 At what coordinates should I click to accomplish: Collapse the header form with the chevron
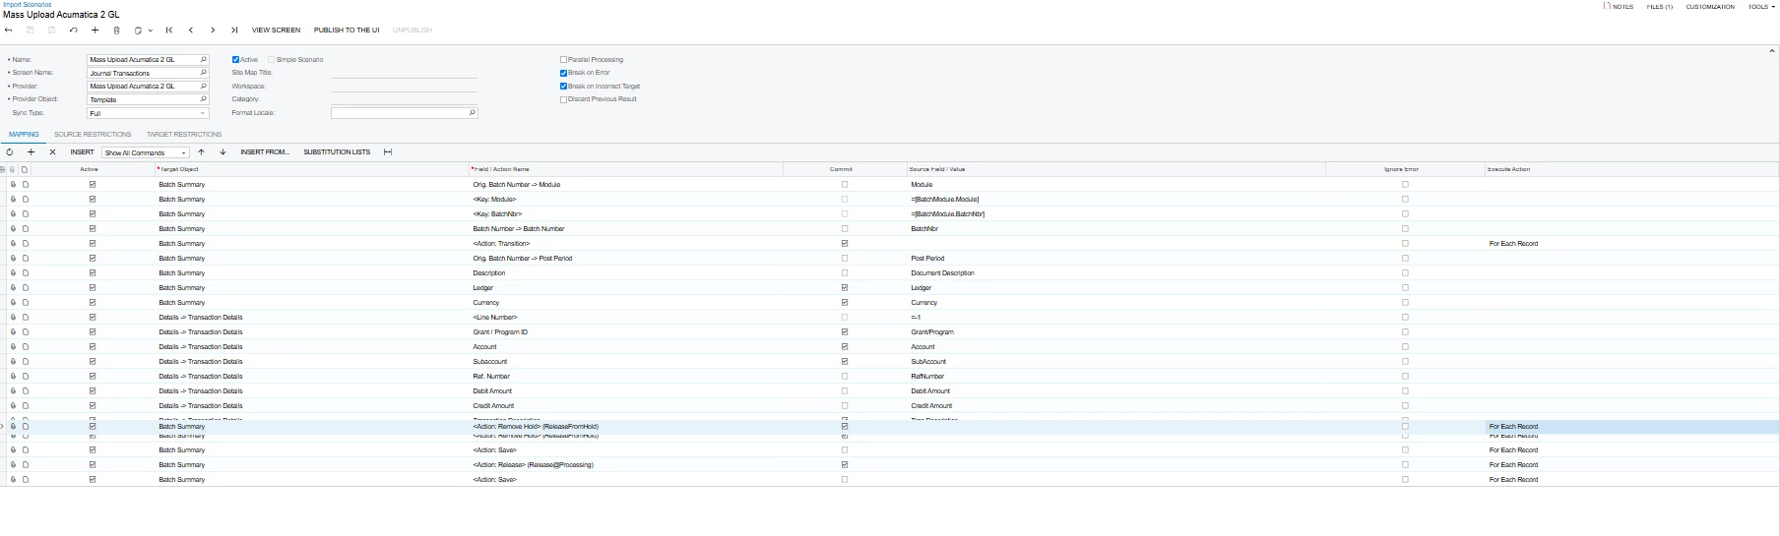pos(1771,50)
